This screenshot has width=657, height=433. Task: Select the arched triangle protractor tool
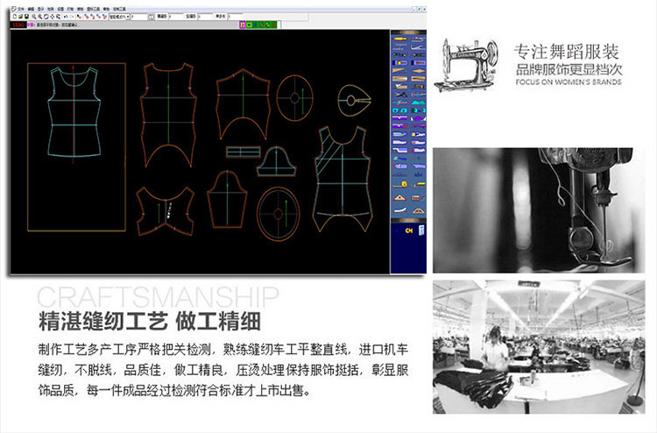coord(419,211)
